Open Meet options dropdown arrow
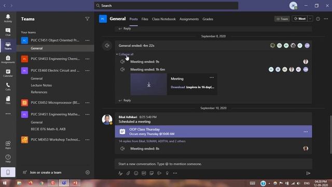This screenshot has width=332, height=187. [310, 19]
